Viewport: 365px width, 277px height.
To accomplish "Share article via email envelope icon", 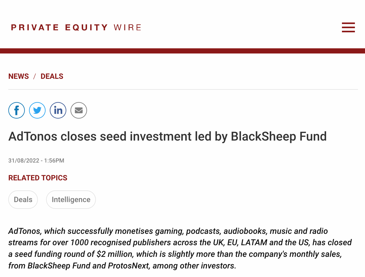I will point(79,110).
